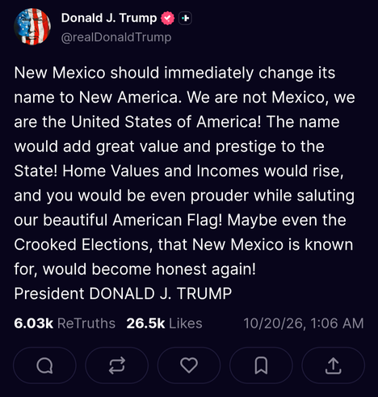Click the post's first line about New Mexico
378x397 pixels.
[x=174, y=73]
